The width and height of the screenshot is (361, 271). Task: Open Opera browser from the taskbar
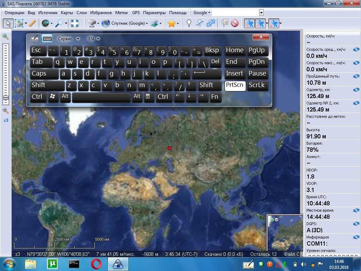pyautogui.click(x=96, y=264)
